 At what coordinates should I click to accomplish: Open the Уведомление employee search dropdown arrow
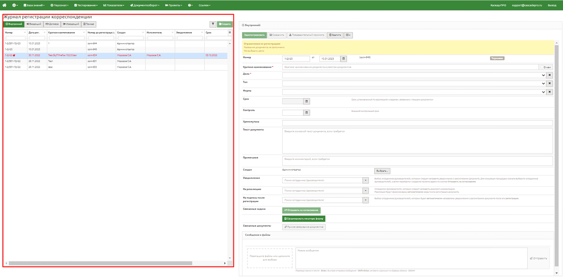pos(365,180)
